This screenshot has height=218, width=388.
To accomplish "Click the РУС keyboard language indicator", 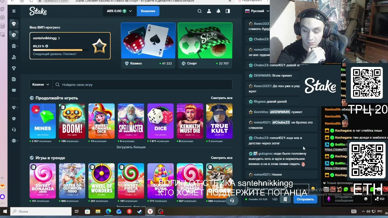I will coord(380,211).
